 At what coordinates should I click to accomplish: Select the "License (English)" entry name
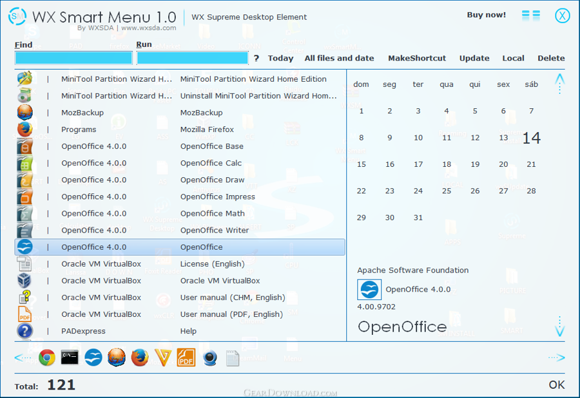[x=212, y=264]
